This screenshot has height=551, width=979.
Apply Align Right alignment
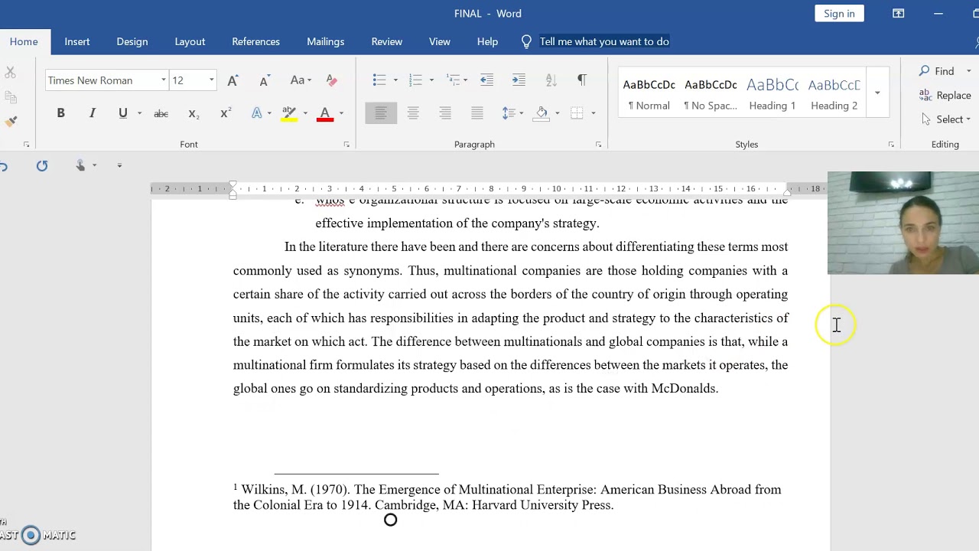[445, 113]
